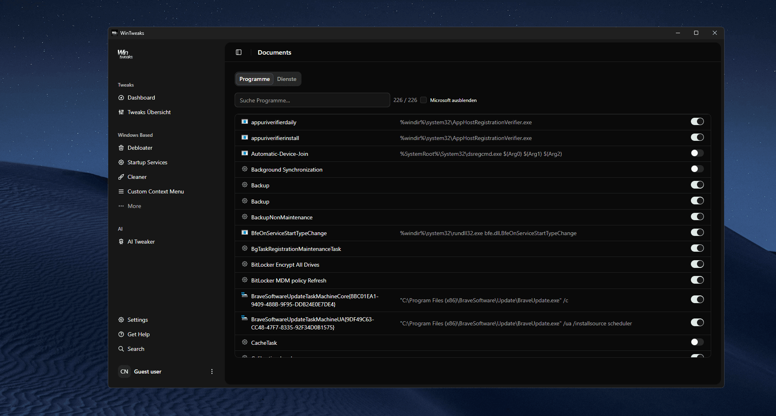The height and width of the screenshot is (416, 776).
Task: Open Settings in the sidebar
Action: tap(137, 320)
